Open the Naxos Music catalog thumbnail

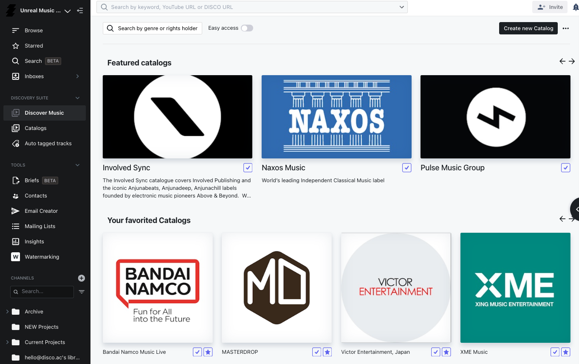(336, 117)
